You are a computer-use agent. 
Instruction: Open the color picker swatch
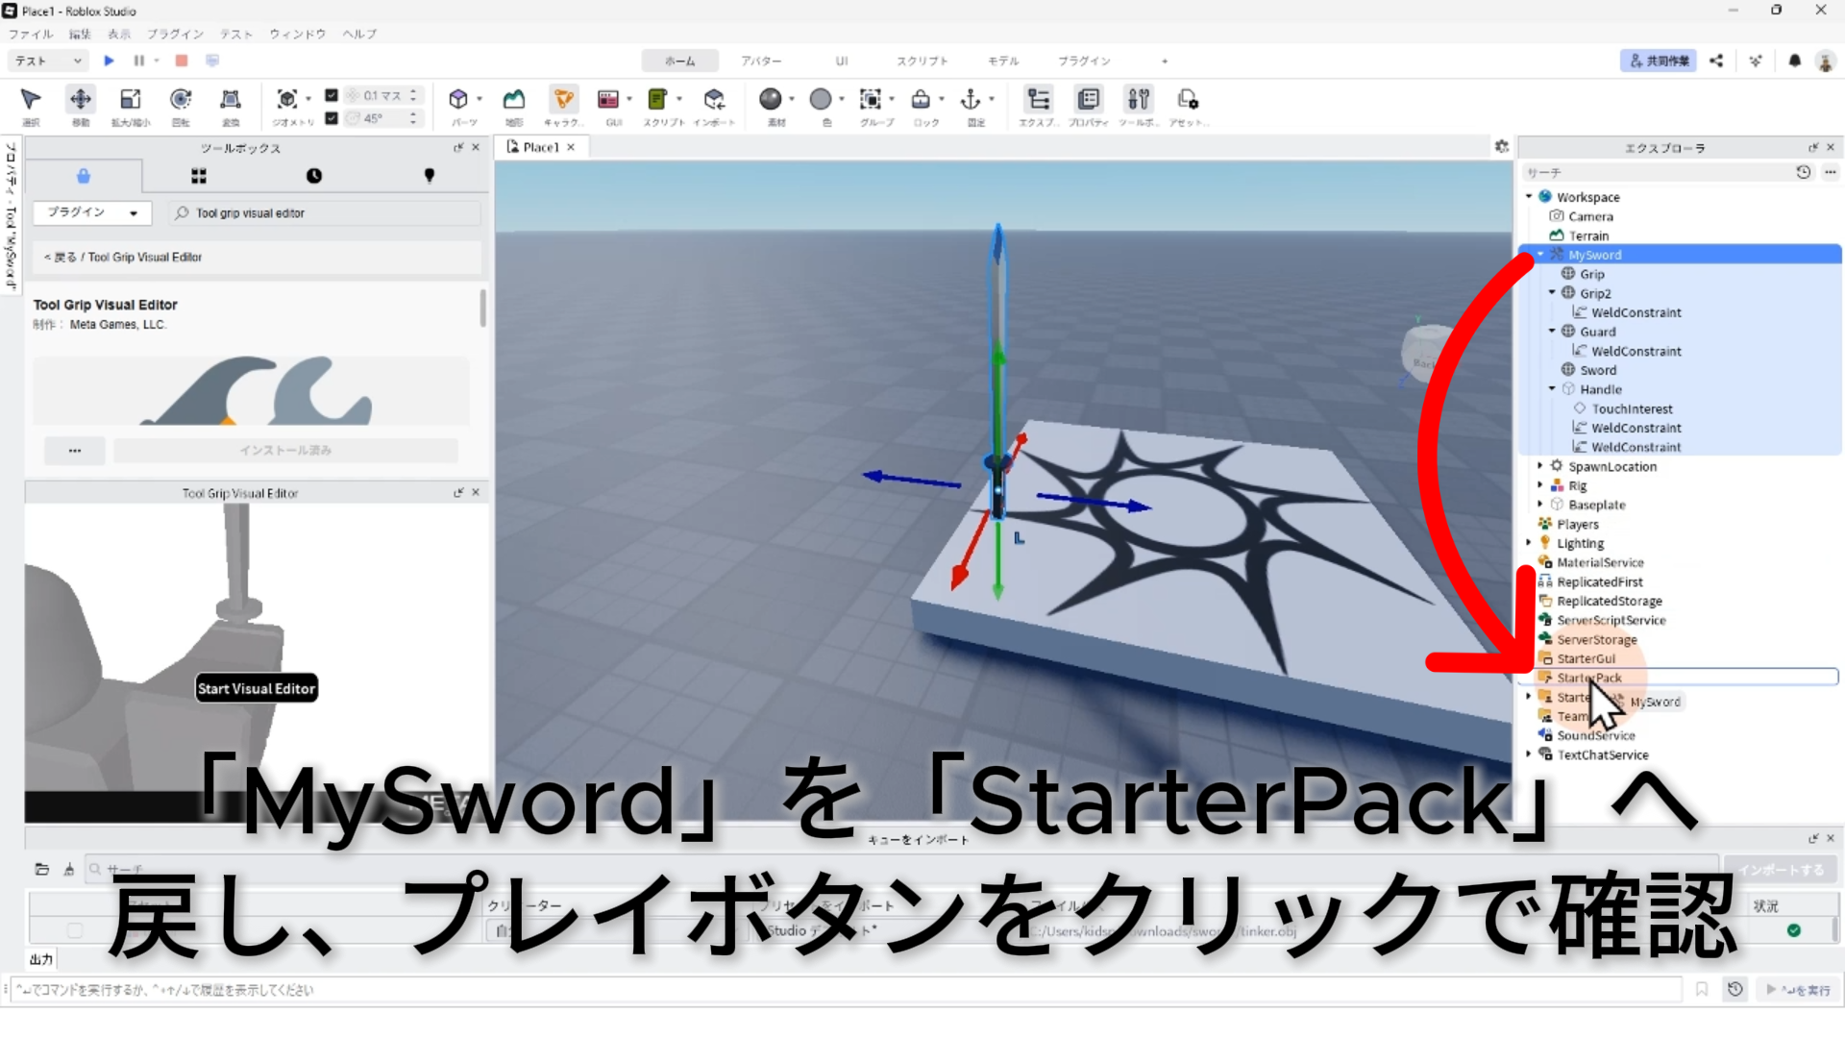pos(820,100)
